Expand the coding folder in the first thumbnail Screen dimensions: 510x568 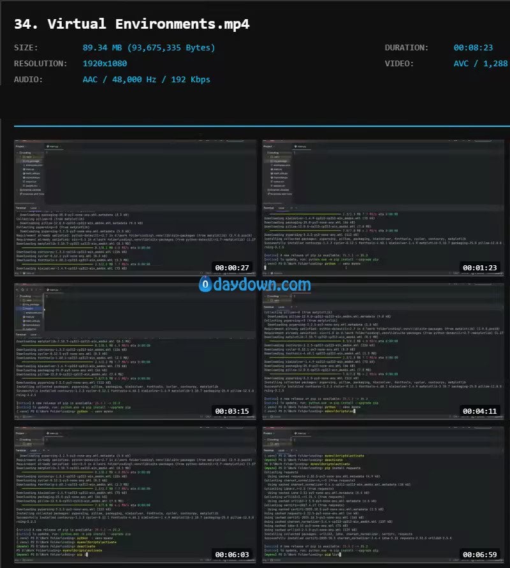tap(25, 153)
